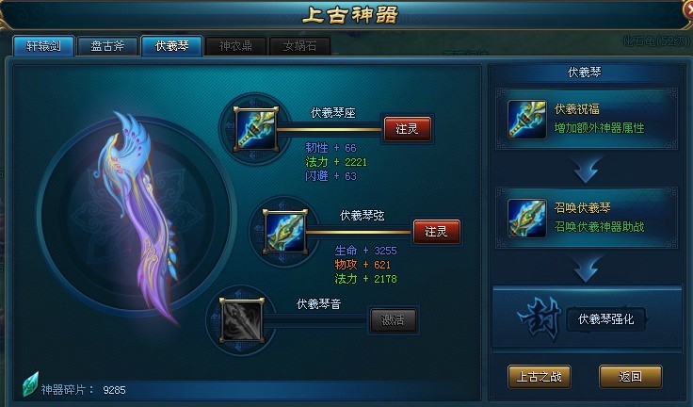Select the locked 伏羲琴音 icon

tap(242, 320)
